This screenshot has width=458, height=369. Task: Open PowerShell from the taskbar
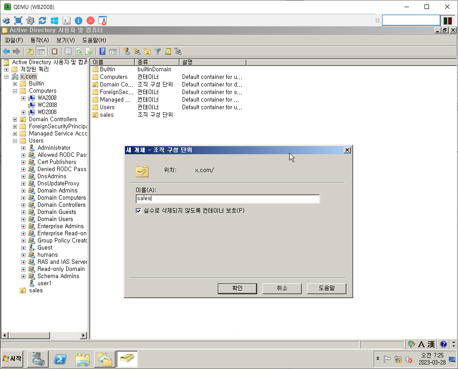tap(60, 359)
